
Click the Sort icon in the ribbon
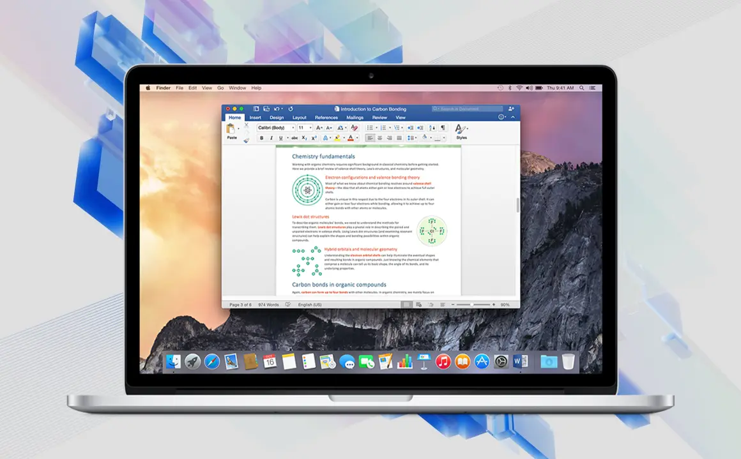click(431, 128)
